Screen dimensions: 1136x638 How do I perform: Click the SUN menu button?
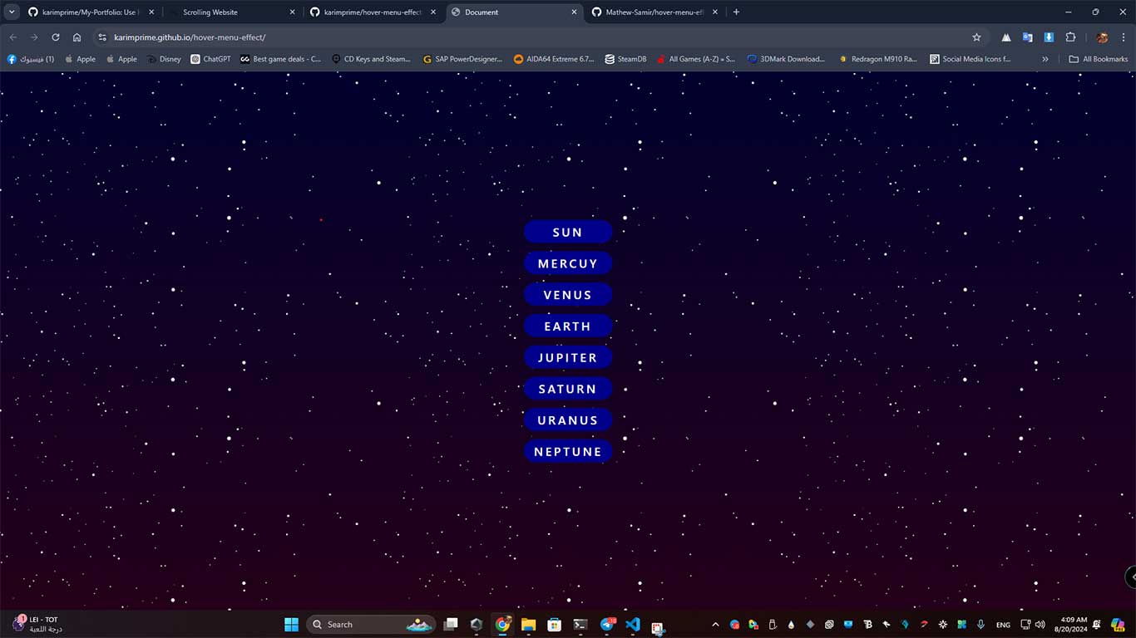point(568,233)
